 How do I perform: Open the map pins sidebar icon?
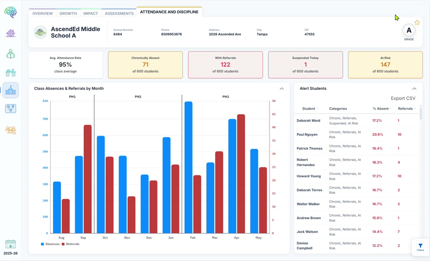[x=10, y=108]
